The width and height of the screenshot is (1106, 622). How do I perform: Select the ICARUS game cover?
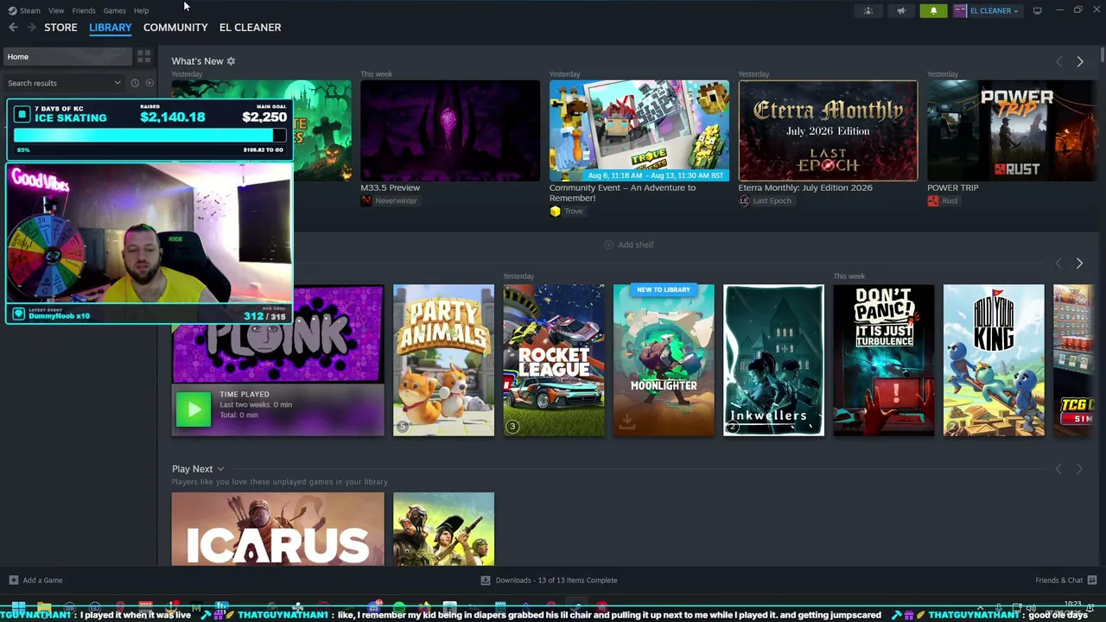pyautogui.click(x=277, y=530)
